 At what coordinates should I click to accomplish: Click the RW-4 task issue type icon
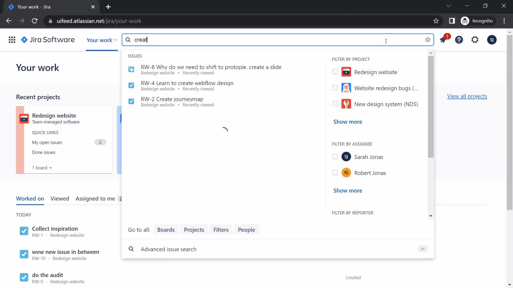click(x=131, y=85)
